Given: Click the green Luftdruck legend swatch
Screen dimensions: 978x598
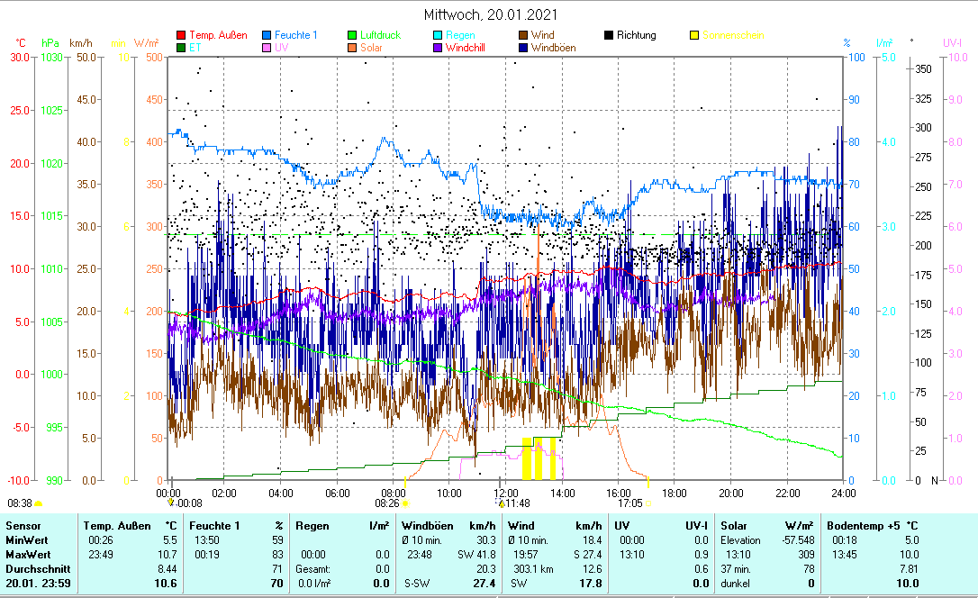Looking at the screenshot, I should (353, 36).
